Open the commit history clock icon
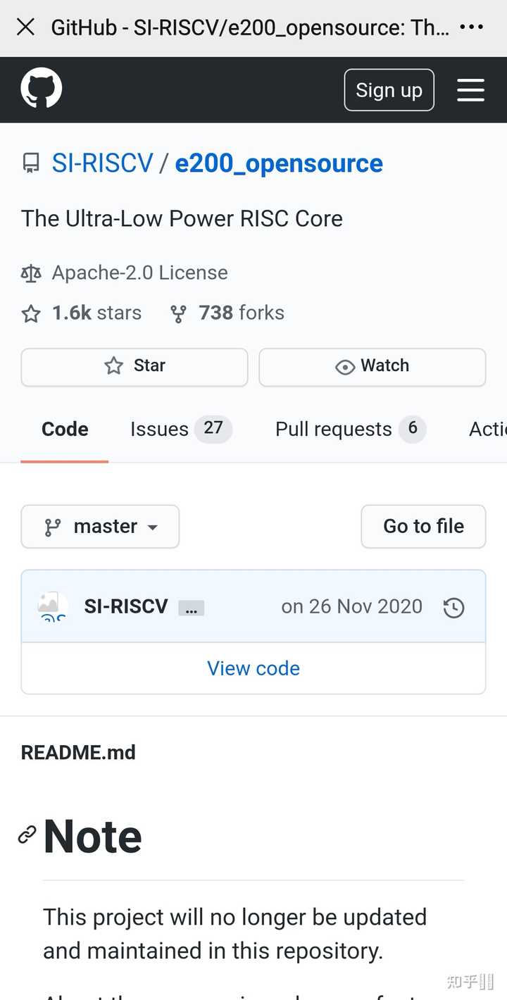The height and width of the screenshot is (1000, 507). [x=454, y=606]
